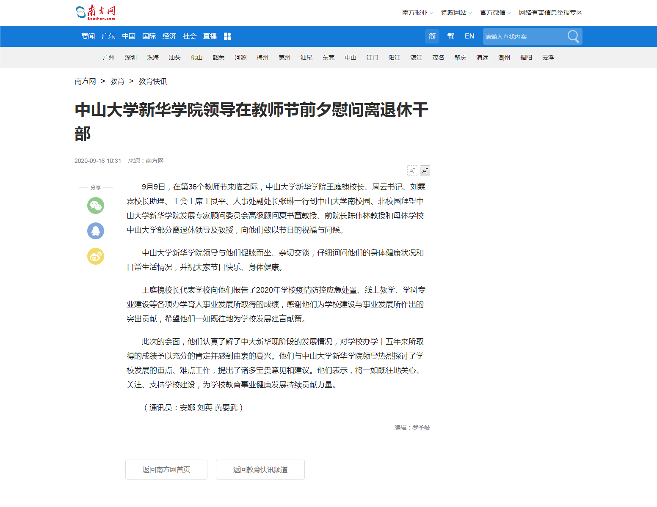
Task: Share article via QQ icon
Action: pyautogui.click(x=96, y=231)
